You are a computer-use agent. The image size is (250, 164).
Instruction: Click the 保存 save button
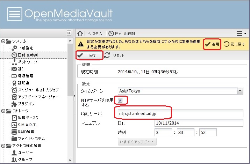pyautogui.click(x=89, y=55)
